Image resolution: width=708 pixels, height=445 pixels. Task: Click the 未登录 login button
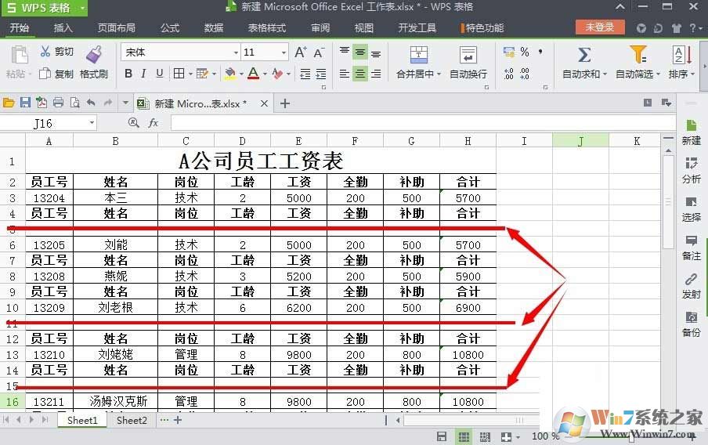tap(600, 27)
